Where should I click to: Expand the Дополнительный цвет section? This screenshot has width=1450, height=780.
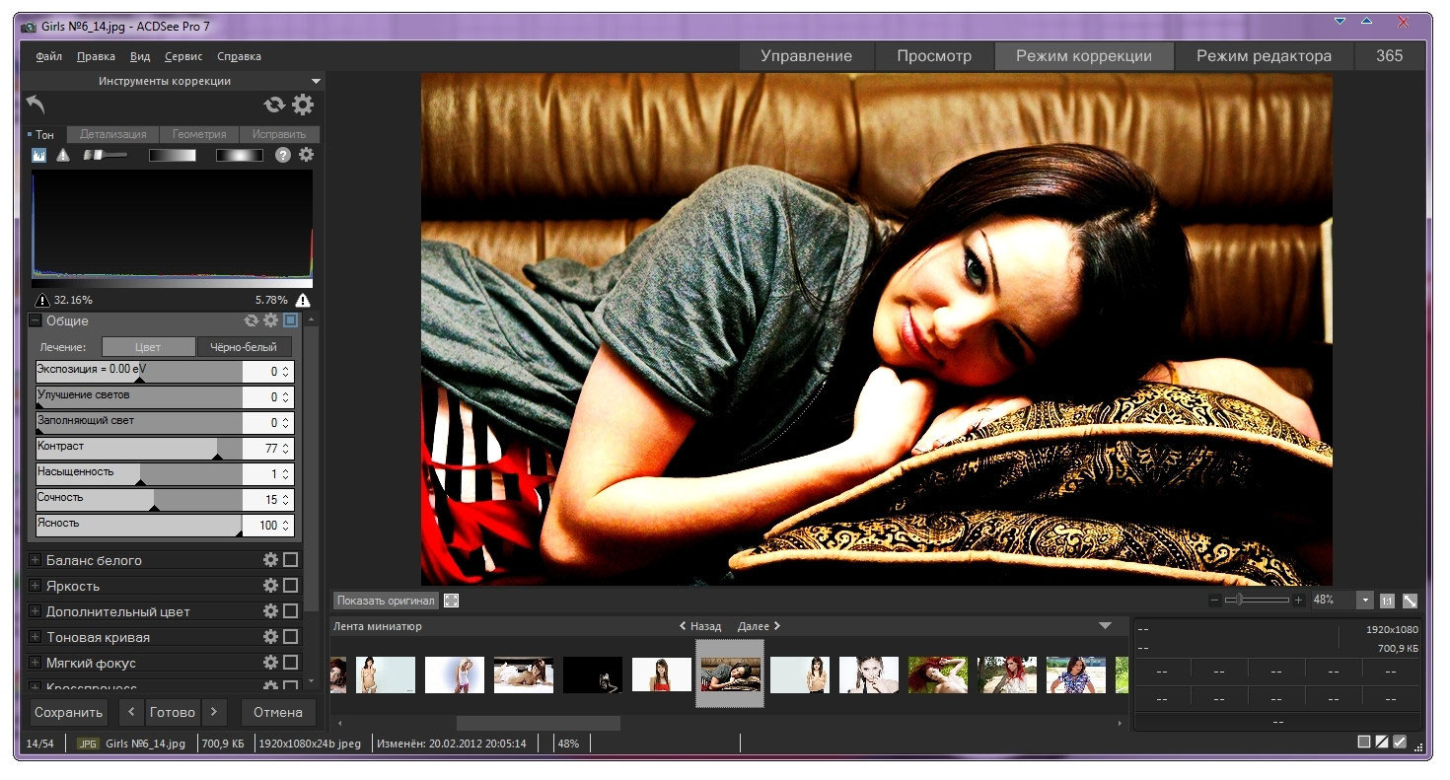pos(36,611)
